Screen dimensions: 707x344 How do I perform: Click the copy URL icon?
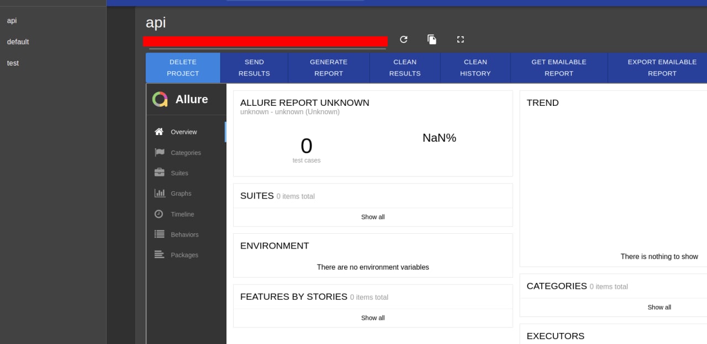coord(432,39)
